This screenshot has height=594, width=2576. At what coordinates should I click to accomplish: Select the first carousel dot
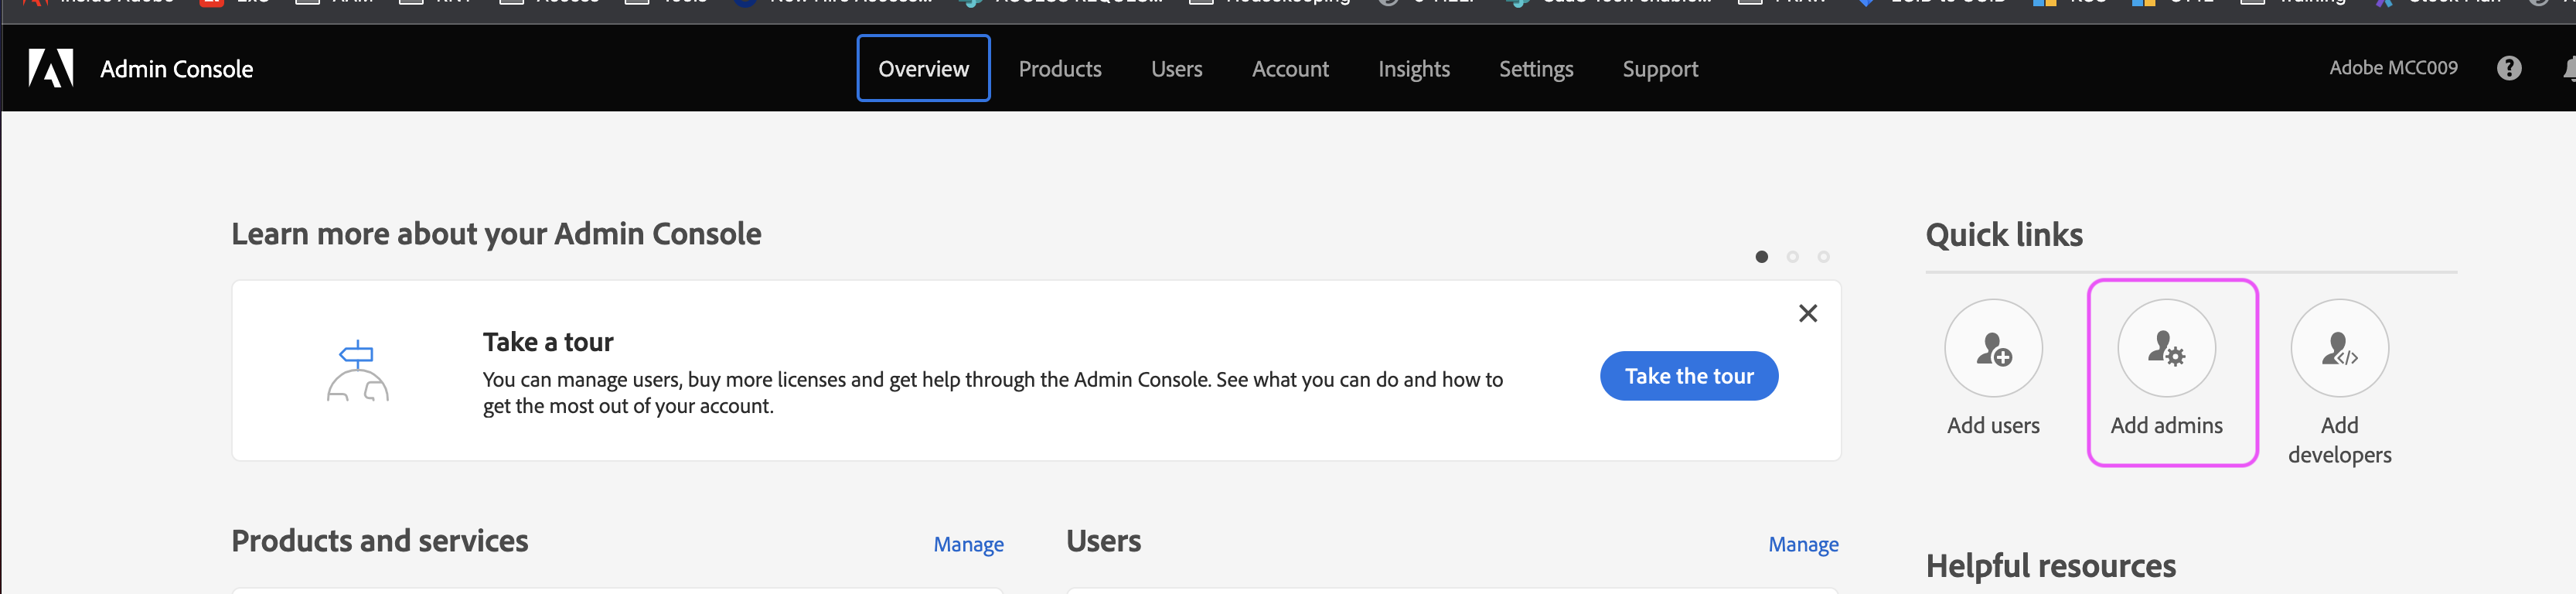[x=1761, y=257]
